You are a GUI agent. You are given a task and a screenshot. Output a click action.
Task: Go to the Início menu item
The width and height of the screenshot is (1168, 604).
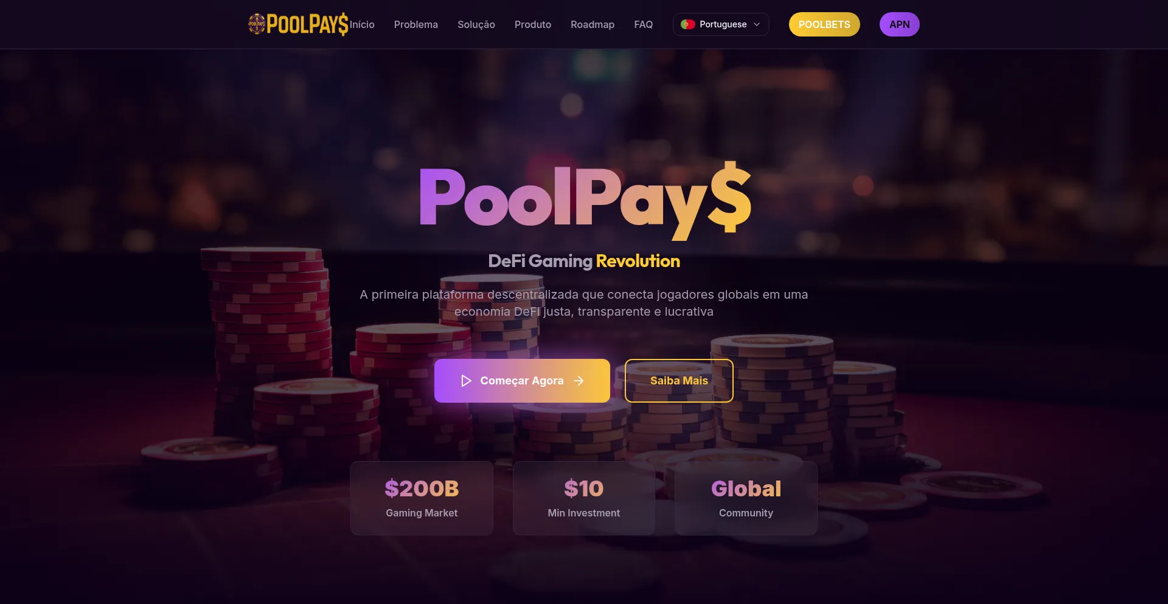click(x=362, y=24)
